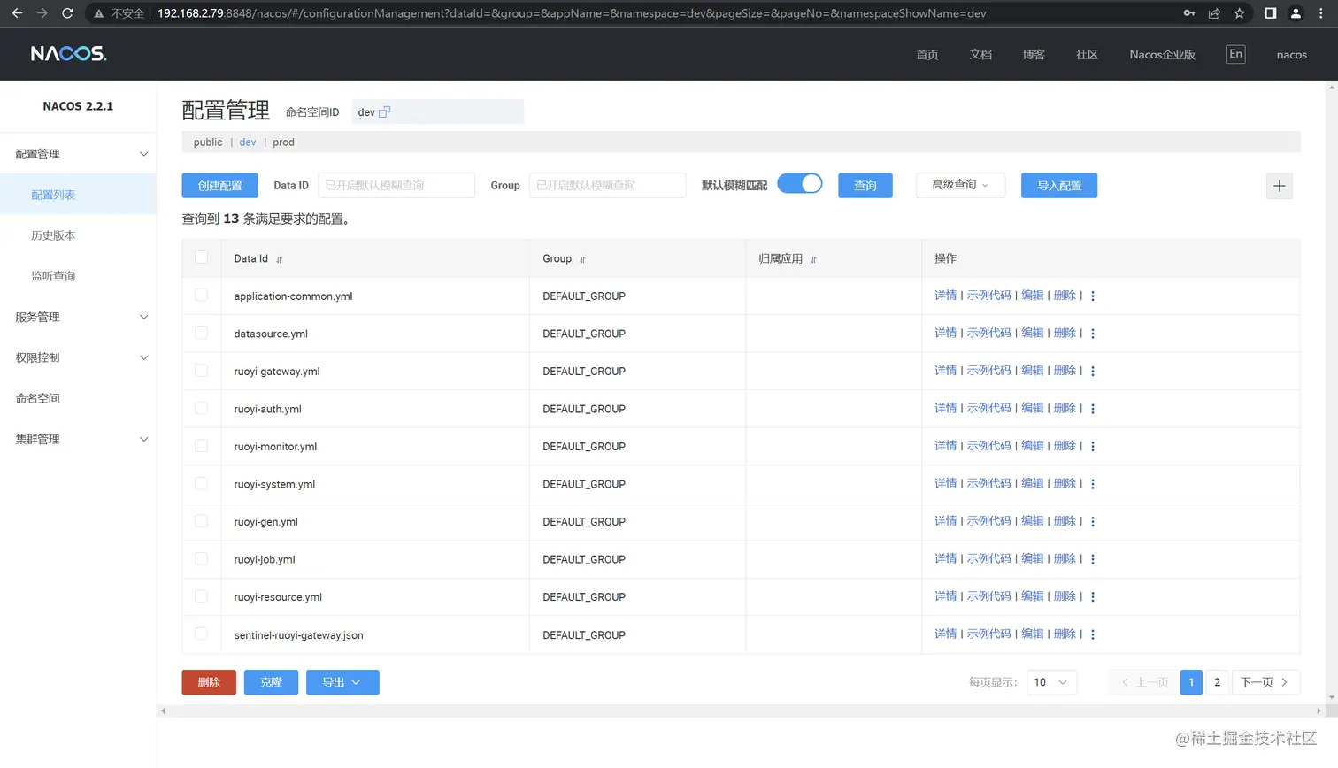Screen dimensions: 1338x768
Task: Expand the 权限控制 sidebar section
Action: click(x=78, y=357)
